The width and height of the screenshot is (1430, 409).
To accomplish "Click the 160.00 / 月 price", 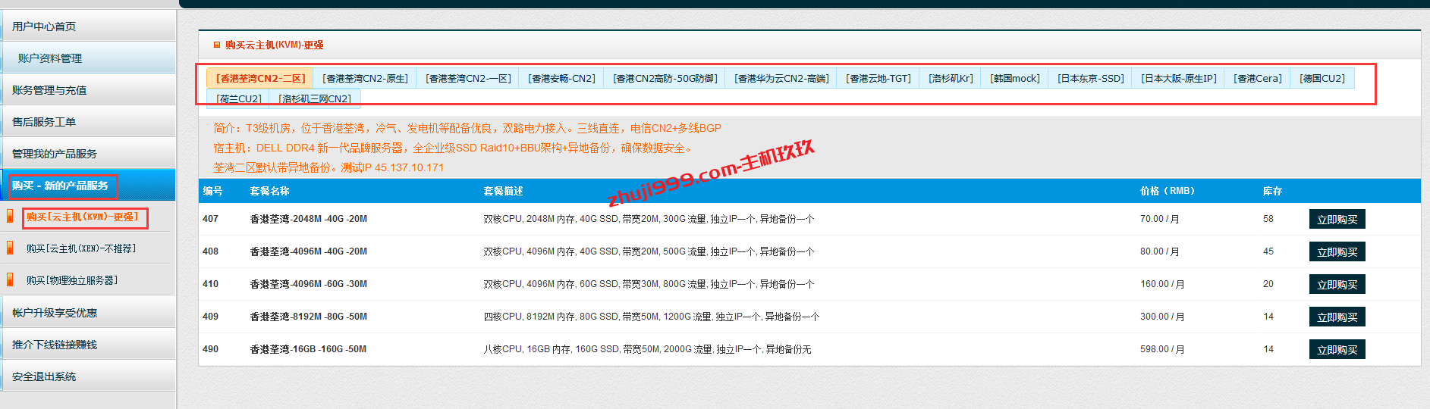I will point(1162,284).
